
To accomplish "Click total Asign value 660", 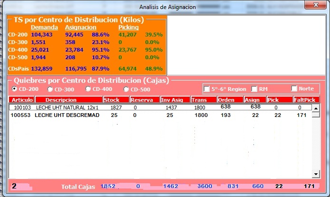I will pos(258,186).
